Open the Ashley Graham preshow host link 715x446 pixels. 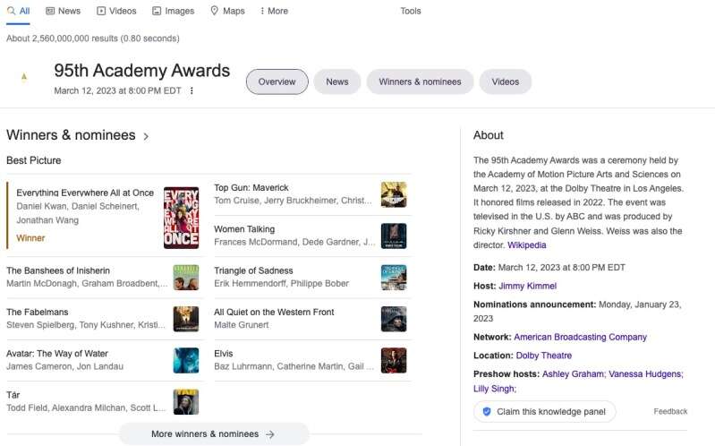pyautogui.click(x=574, y=374)
